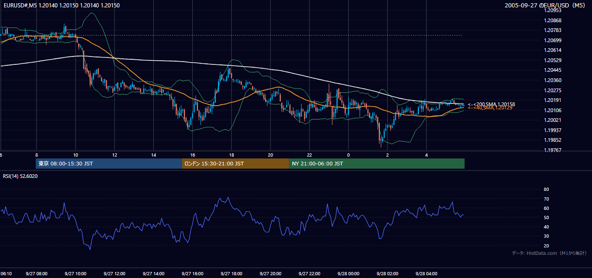This screenshot has width=592, height=278.
Task: Click RSI scale value 70
Action: click(546, 199)
